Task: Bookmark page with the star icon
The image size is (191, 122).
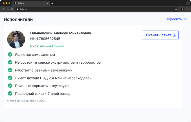Action: 176,9
